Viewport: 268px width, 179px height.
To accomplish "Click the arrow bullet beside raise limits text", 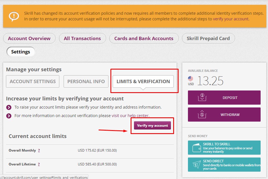I will point(9,107).
